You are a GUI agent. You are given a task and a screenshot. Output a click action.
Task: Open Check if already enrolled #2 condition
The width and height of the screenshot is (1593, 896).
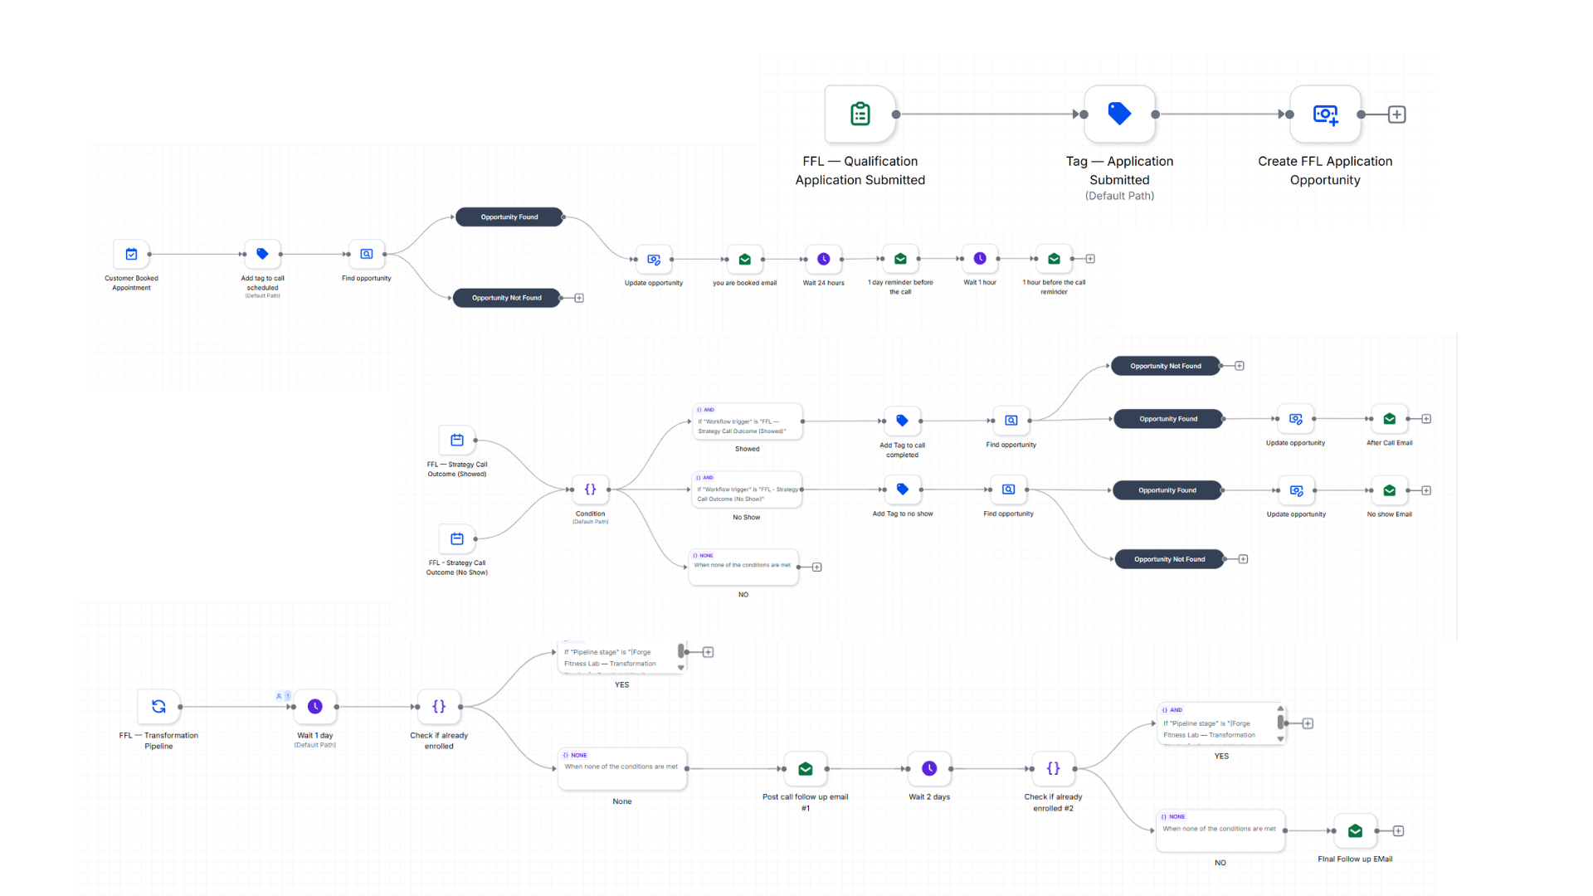1054,769
